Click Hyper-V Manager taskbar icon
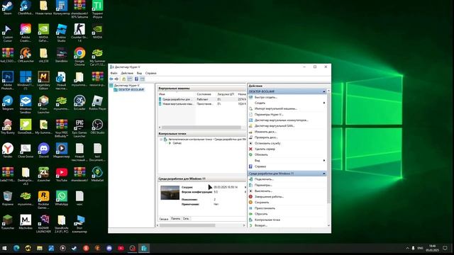The image size is (454, 255). pos(144,248)
